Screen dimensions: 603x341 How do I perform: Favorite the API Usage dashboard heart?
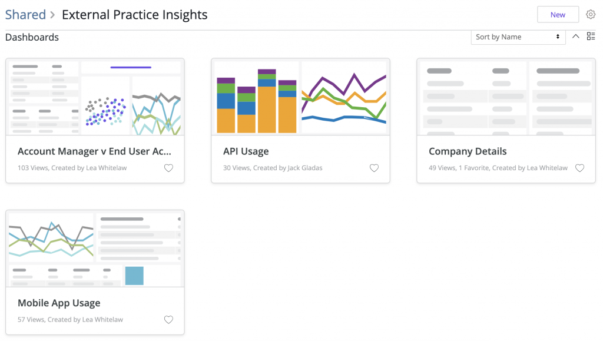click(374, 168)
